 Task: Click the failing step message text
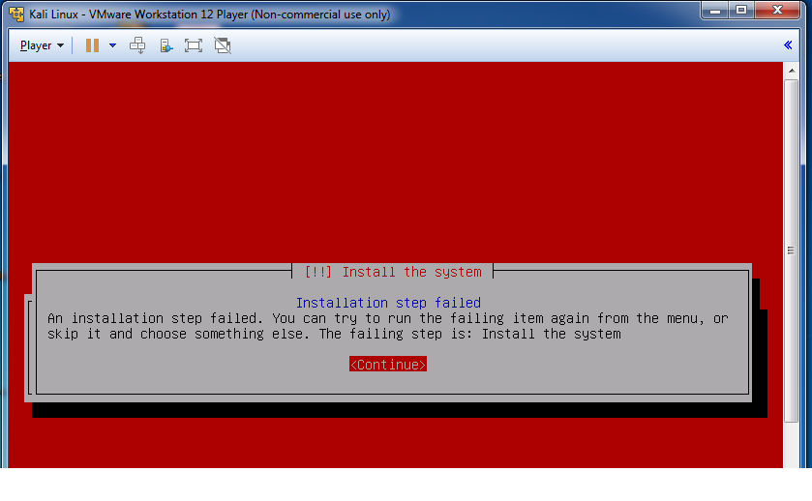coord(387,326)
